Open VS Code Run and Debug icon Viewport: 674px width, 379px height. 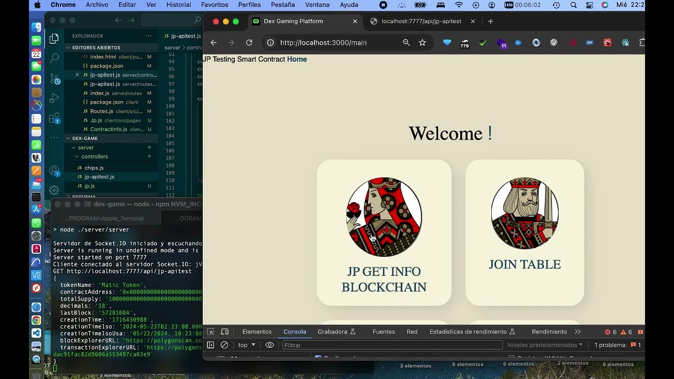54,98
